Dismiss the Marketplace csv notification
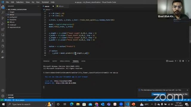Screen dimensions: 191x107 point(187,90)
